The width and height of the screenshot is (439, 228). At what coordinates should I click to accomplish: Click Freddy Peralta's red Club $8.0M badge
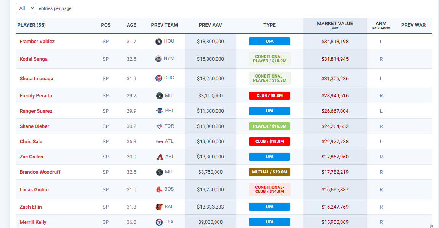coord(269,96)
